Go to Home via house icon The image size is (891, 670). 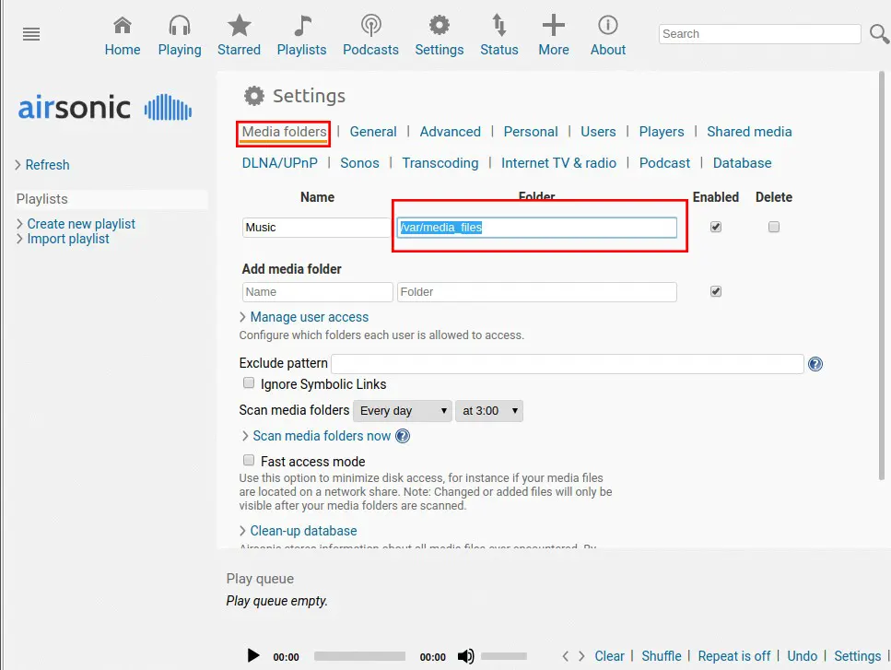pyautogui.click(x=122, y=26)
